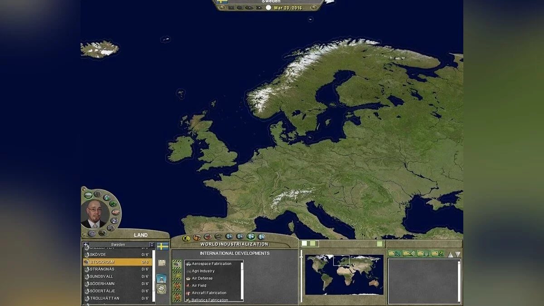Image resolution: width=544 pixels, height=306 pixels.
Task: Select the bright green department icon in ring
Action: click(113, 204)
